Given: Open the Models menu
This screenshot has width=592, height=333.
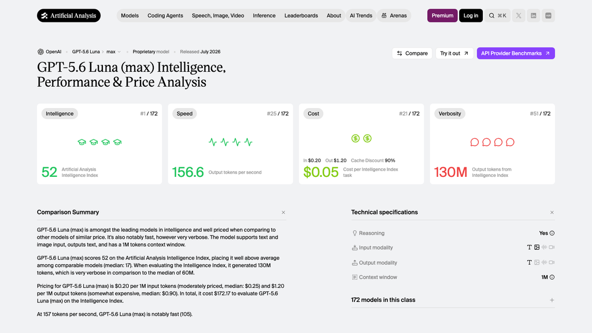Looking at the screenshot, I should pyautogui.click(x=130, y=16).
